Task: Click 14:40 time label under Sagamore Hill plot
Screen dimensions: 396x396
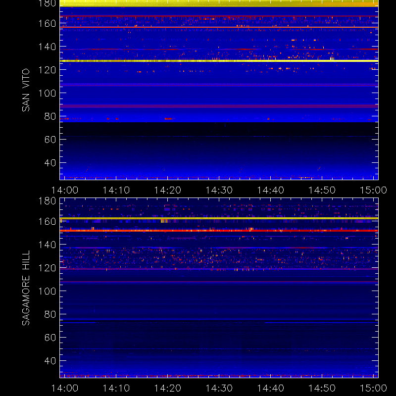Action: pyautogui.click(x=270, y=388)
